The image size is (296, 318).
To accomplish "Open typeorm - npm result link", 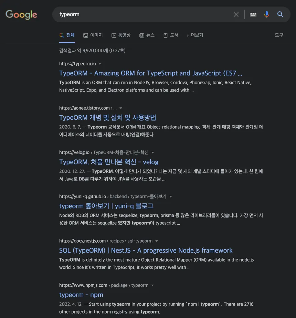I will point(81,295).
